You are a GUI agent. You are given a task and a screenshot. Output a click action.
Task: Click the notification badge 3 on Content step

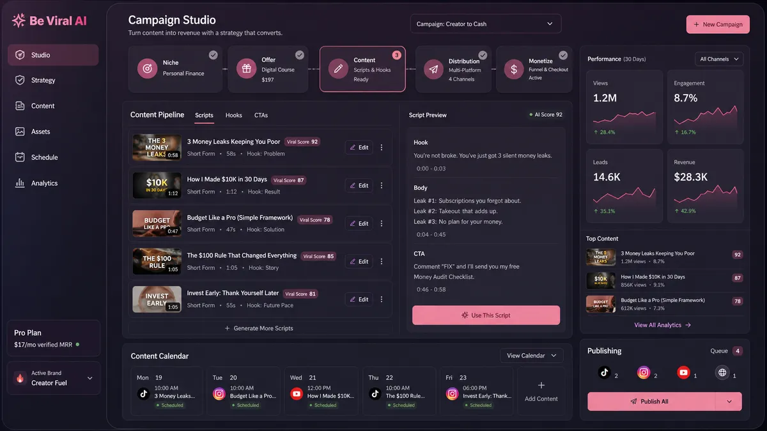[396, 55]
